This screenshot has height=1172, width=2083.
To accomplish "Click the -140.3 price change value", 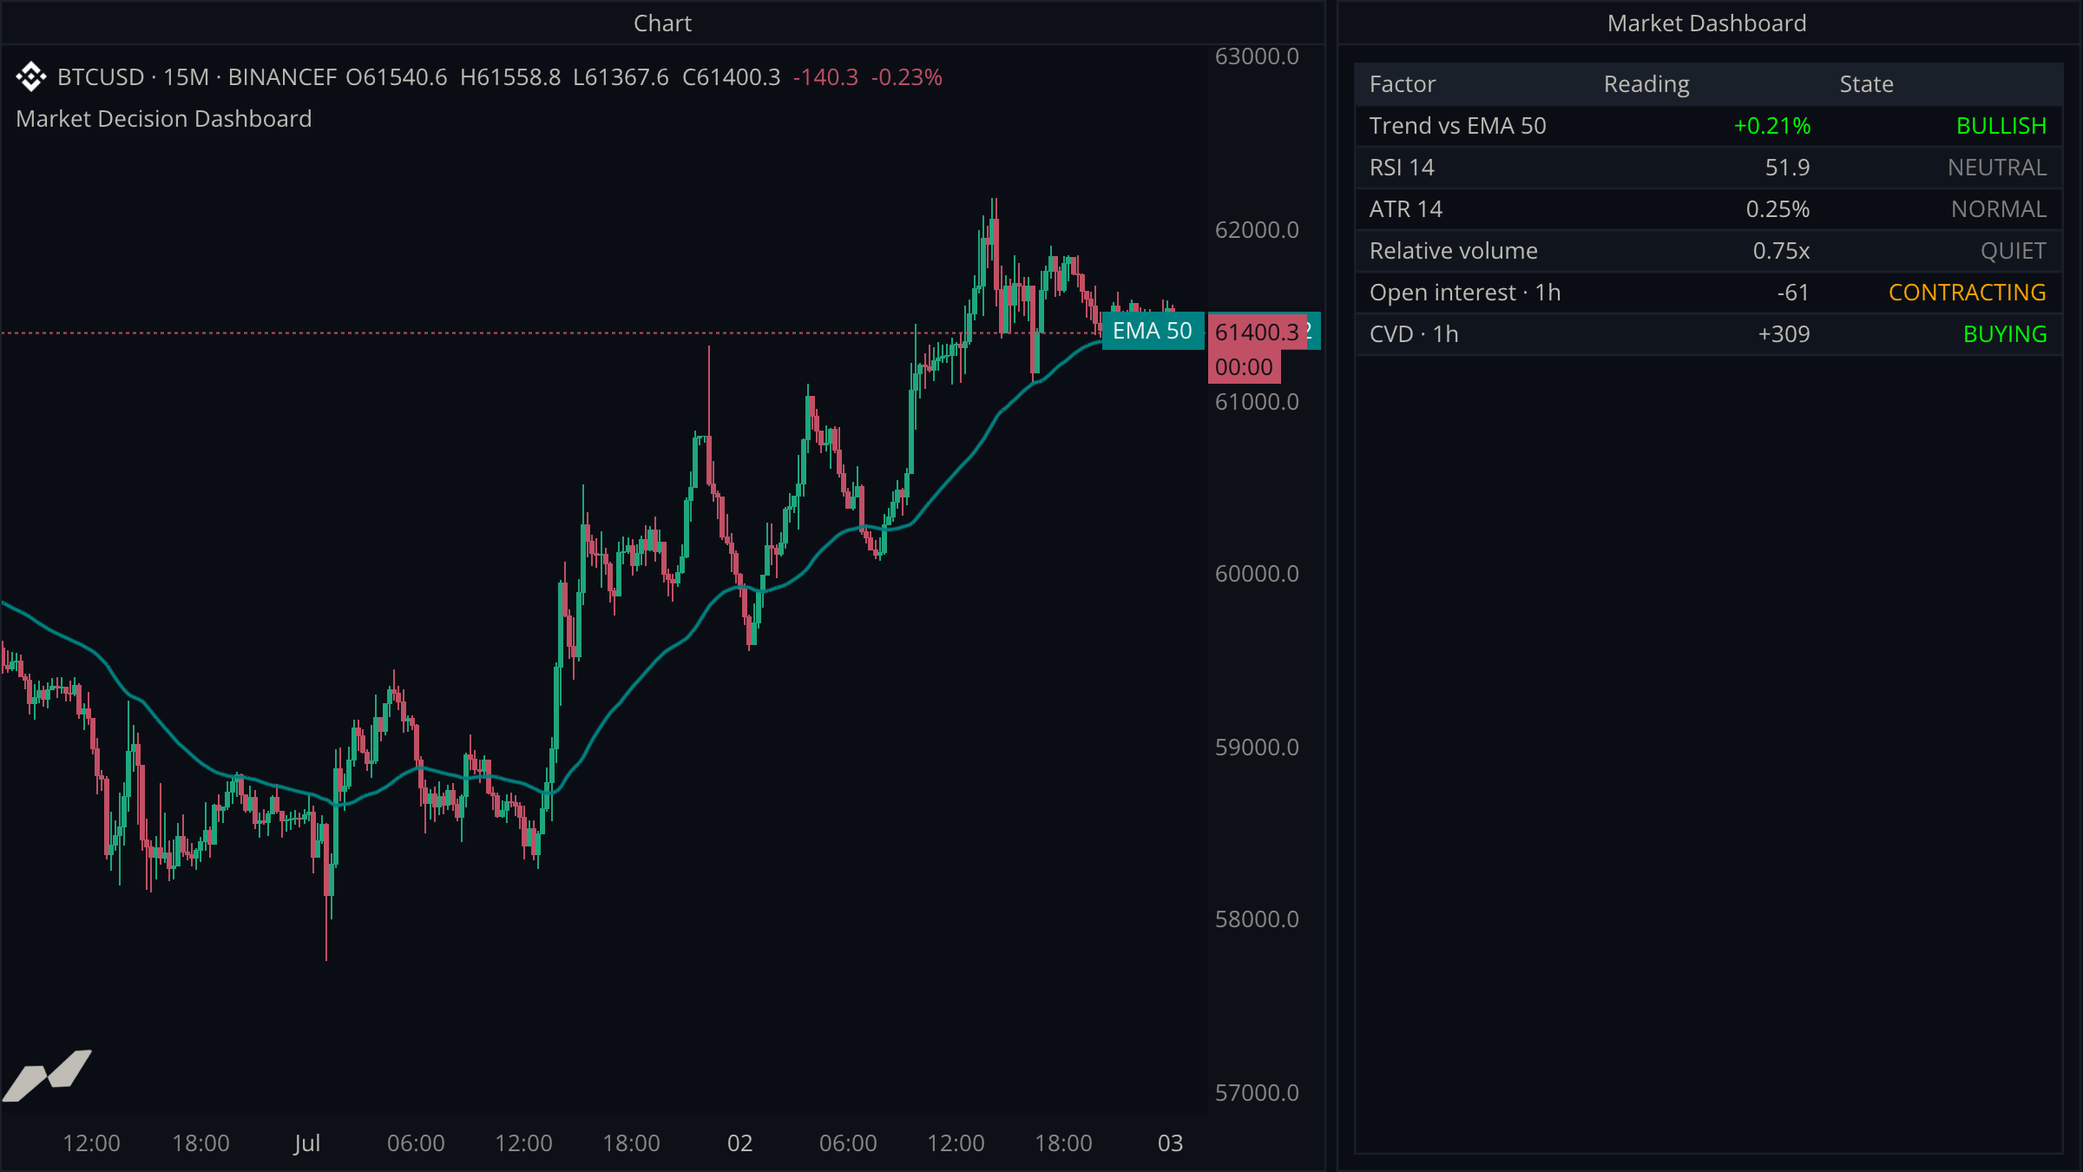I will [x=825, y=77].
